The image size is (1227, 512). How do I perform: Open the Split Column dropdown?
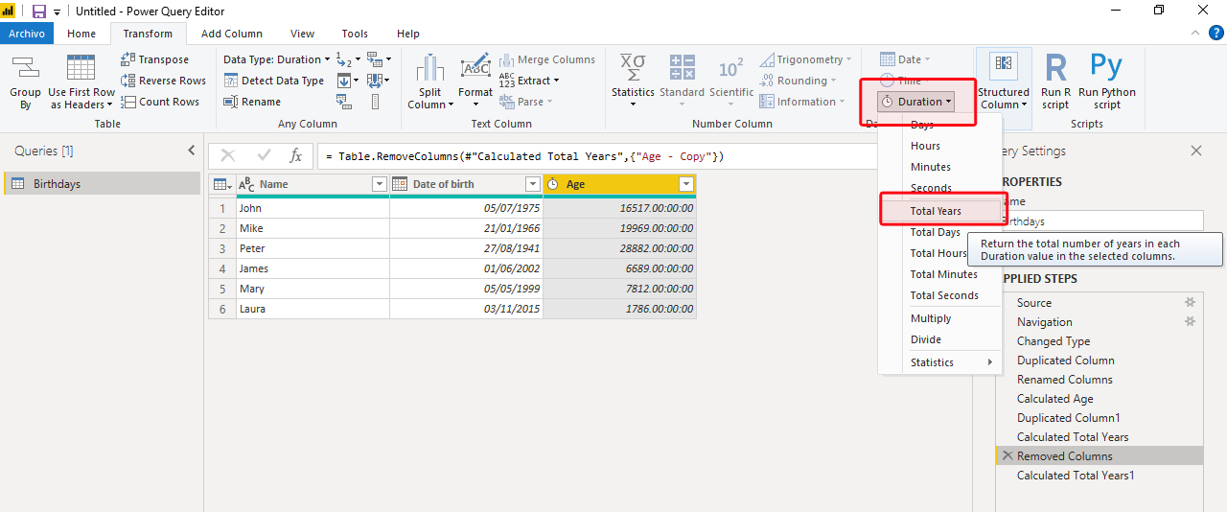click(430, 81)
